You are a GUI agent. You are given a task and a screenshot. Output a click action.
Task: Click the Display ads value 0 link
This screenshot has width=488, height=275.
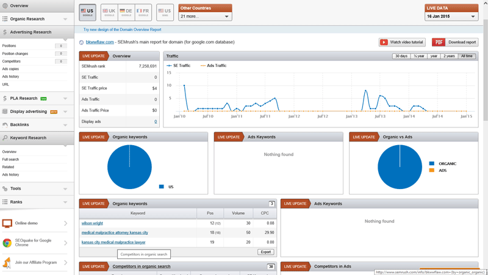click(x=156, y=121)
